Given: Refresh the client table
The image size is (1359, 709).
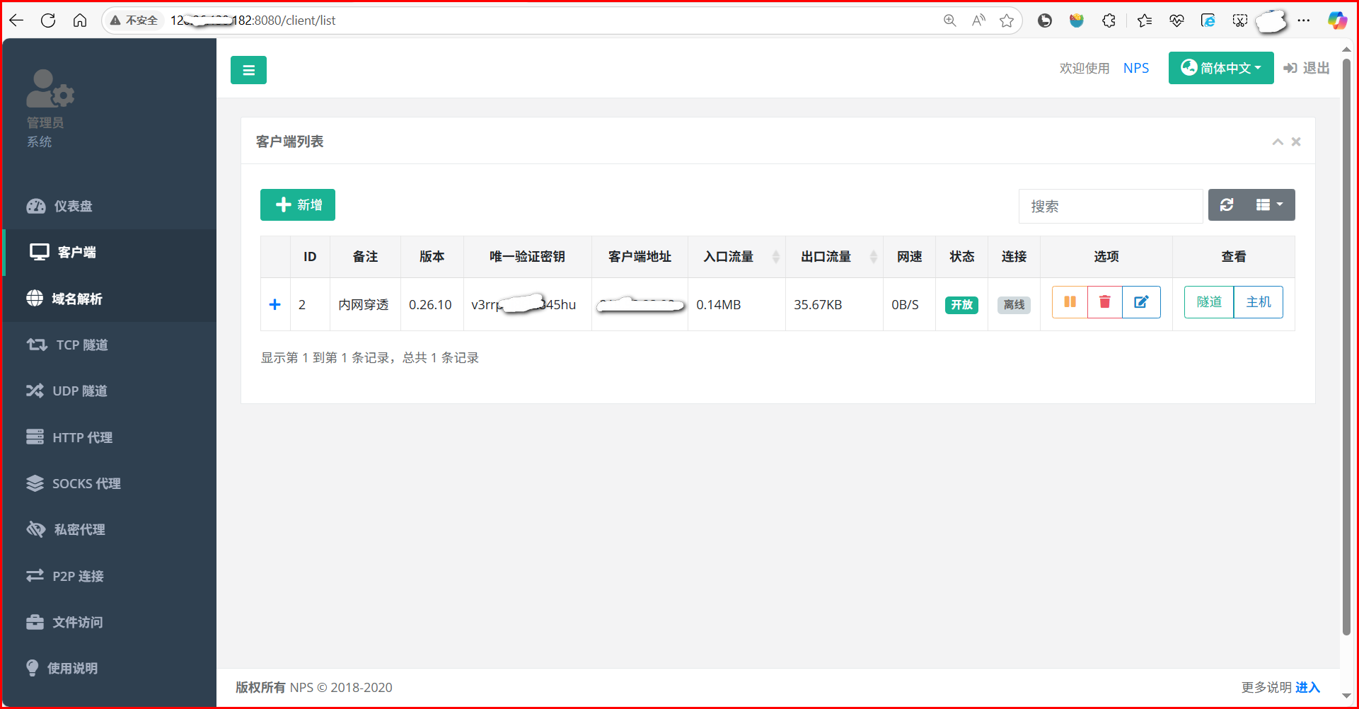Looking at the screenshot, I should click(x=1227, y=204).
